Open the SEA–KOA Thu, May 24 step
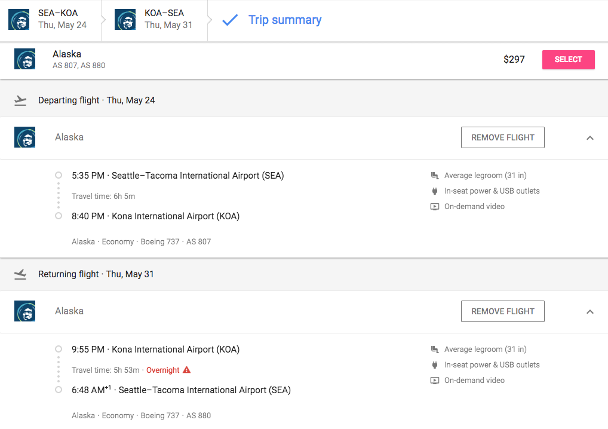 62,19
